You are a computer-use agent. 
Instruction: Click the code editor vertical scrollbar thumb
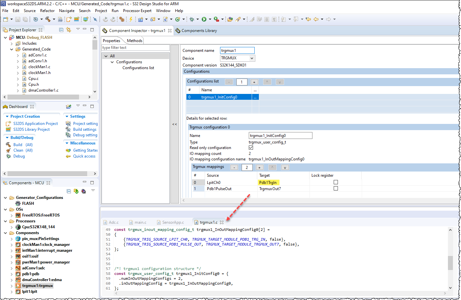(x=450, y=262)
